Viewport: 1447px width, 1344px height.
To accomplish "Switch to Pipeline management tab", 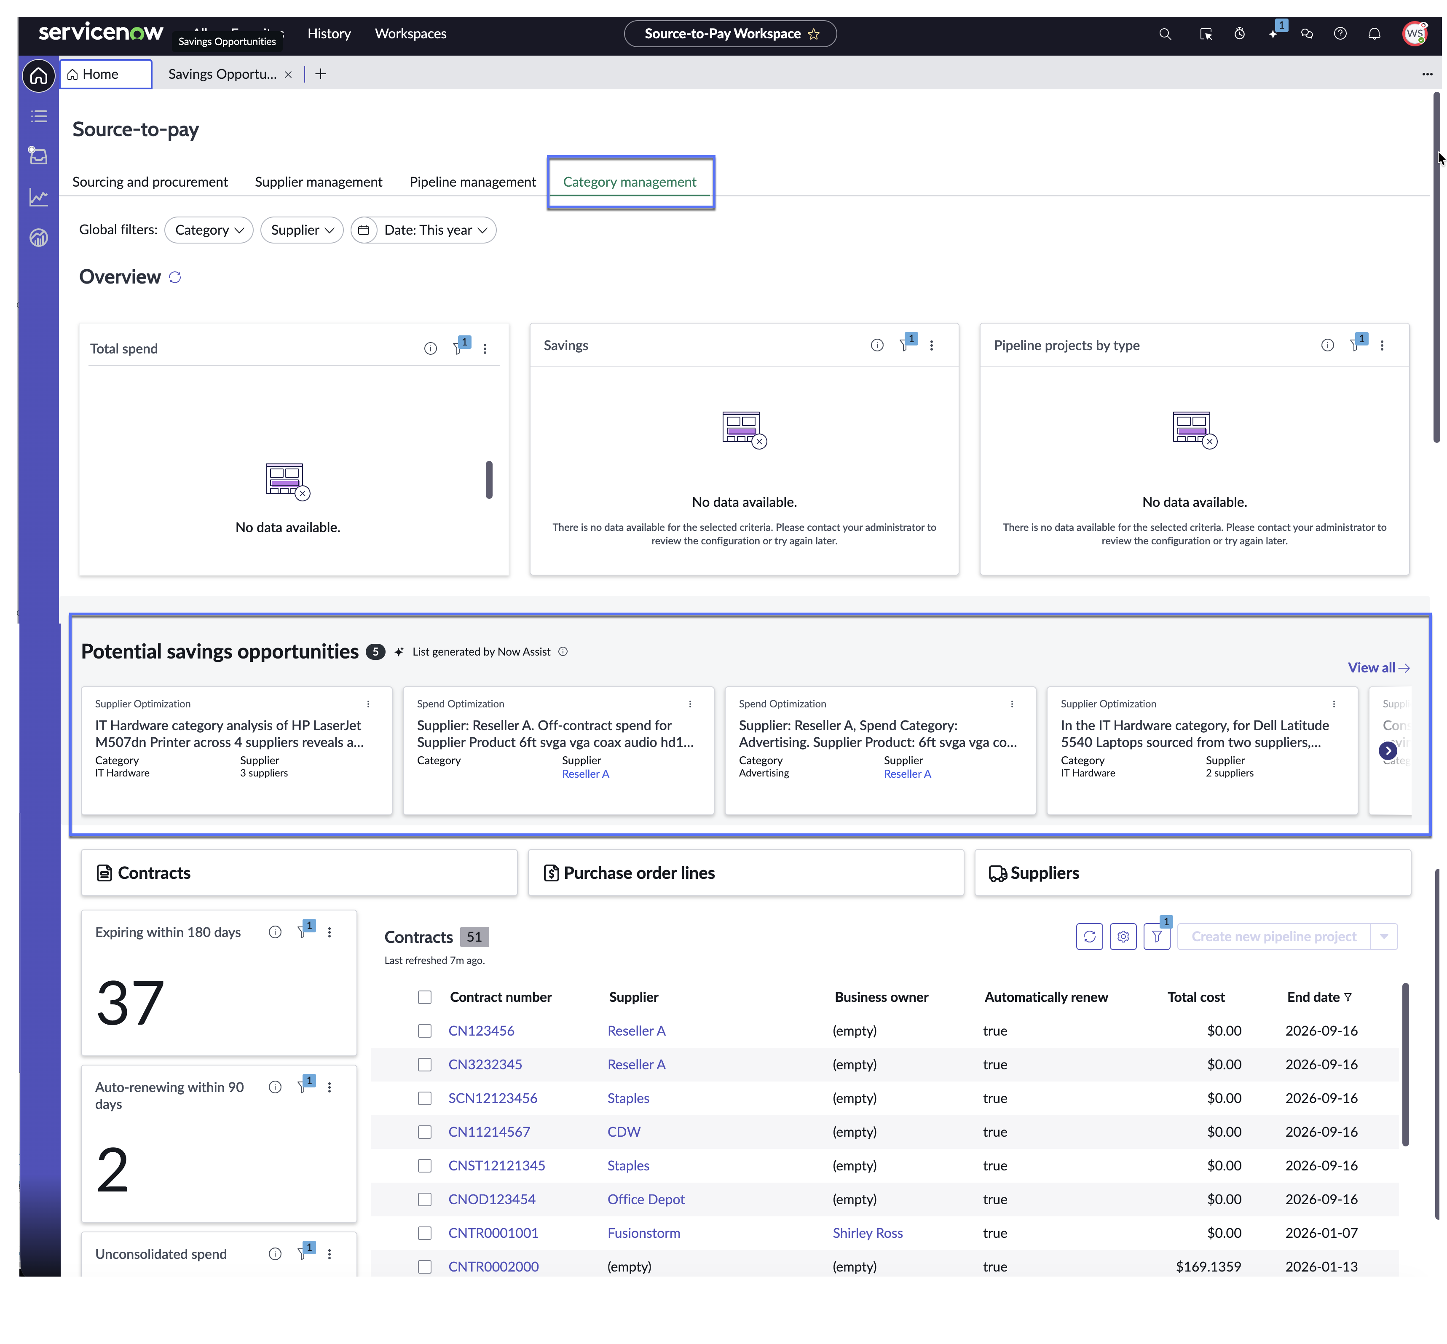I will click(x=472, y=182).
